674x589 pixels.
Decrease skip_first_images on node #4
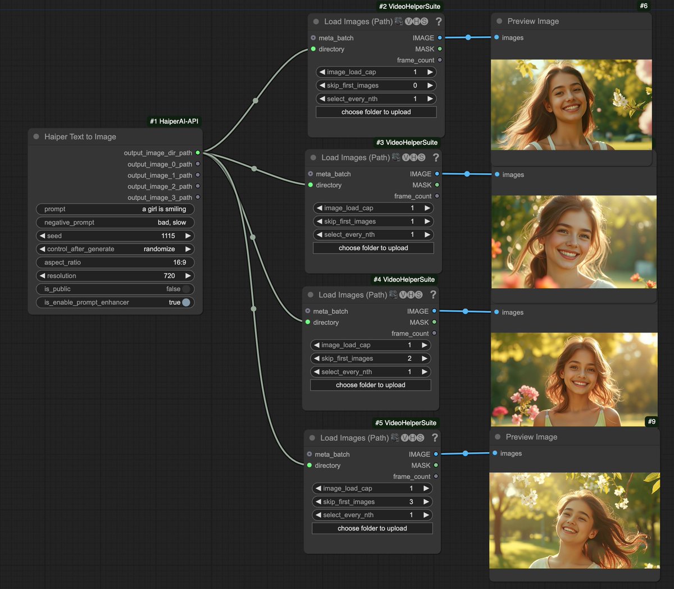coord(317,358)
